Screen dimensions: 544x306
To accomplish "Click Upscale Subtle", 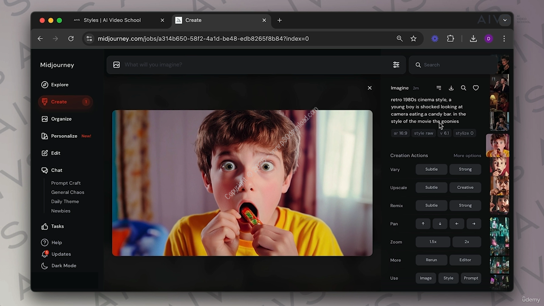I will point(431,187).
